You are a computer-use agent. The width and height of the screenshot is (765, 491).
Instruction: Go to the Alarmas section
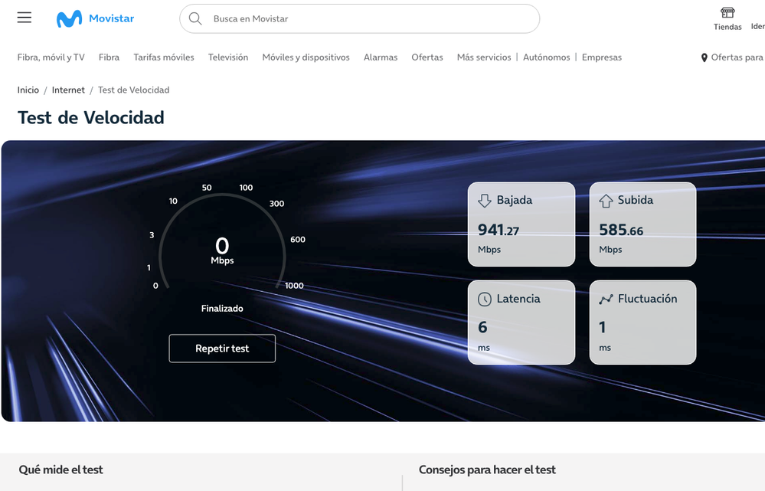381,57
